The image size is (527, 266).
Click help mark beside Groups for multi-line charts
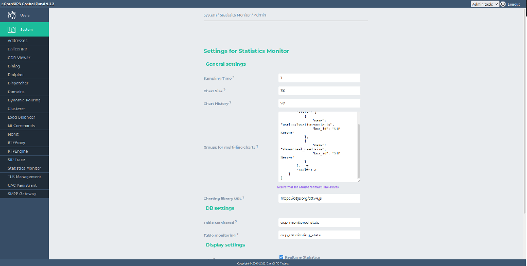pyautogui.click(x=257, y=146)
